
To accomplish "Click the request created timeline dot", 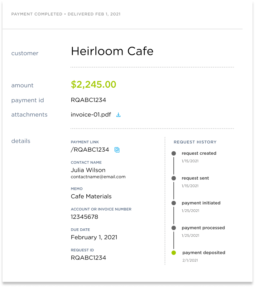I will point(174,153).
